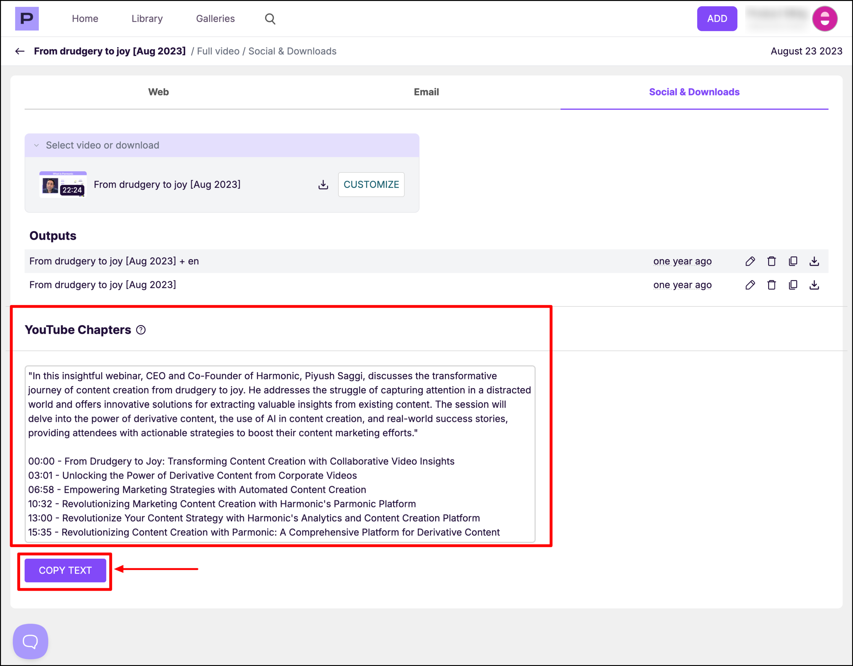Open the chat support bubble

click(30, 641)
